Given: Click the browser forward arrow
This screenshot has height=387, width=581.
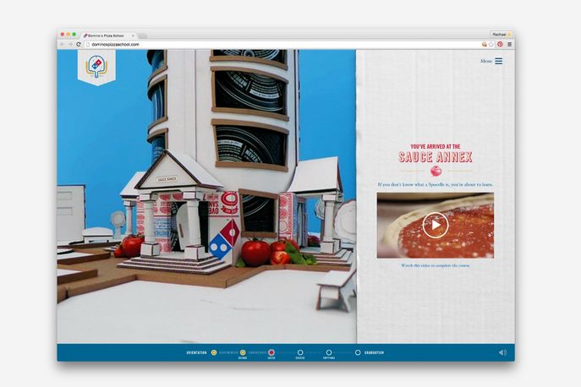Looking at the screenshot, I should coord(70,44).
